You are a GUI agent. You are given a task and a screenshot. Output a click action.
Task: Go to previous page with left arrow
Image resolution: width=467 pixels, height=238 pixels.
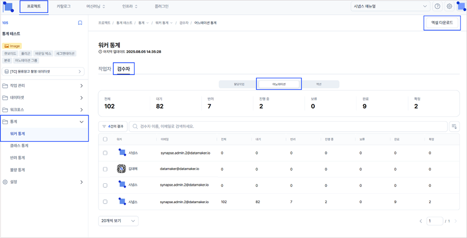[x=421, y=221]
